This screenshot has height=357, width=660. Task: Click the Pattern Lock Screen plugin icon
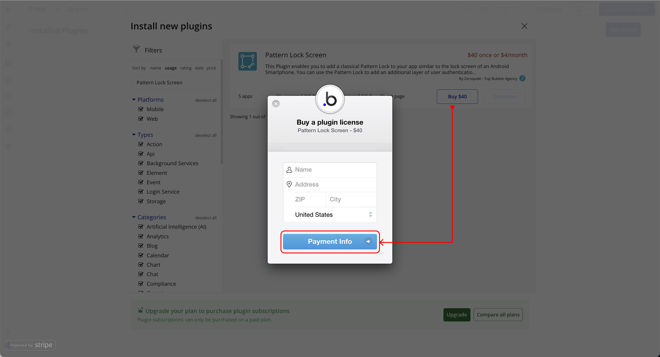(x=247, y=61)
